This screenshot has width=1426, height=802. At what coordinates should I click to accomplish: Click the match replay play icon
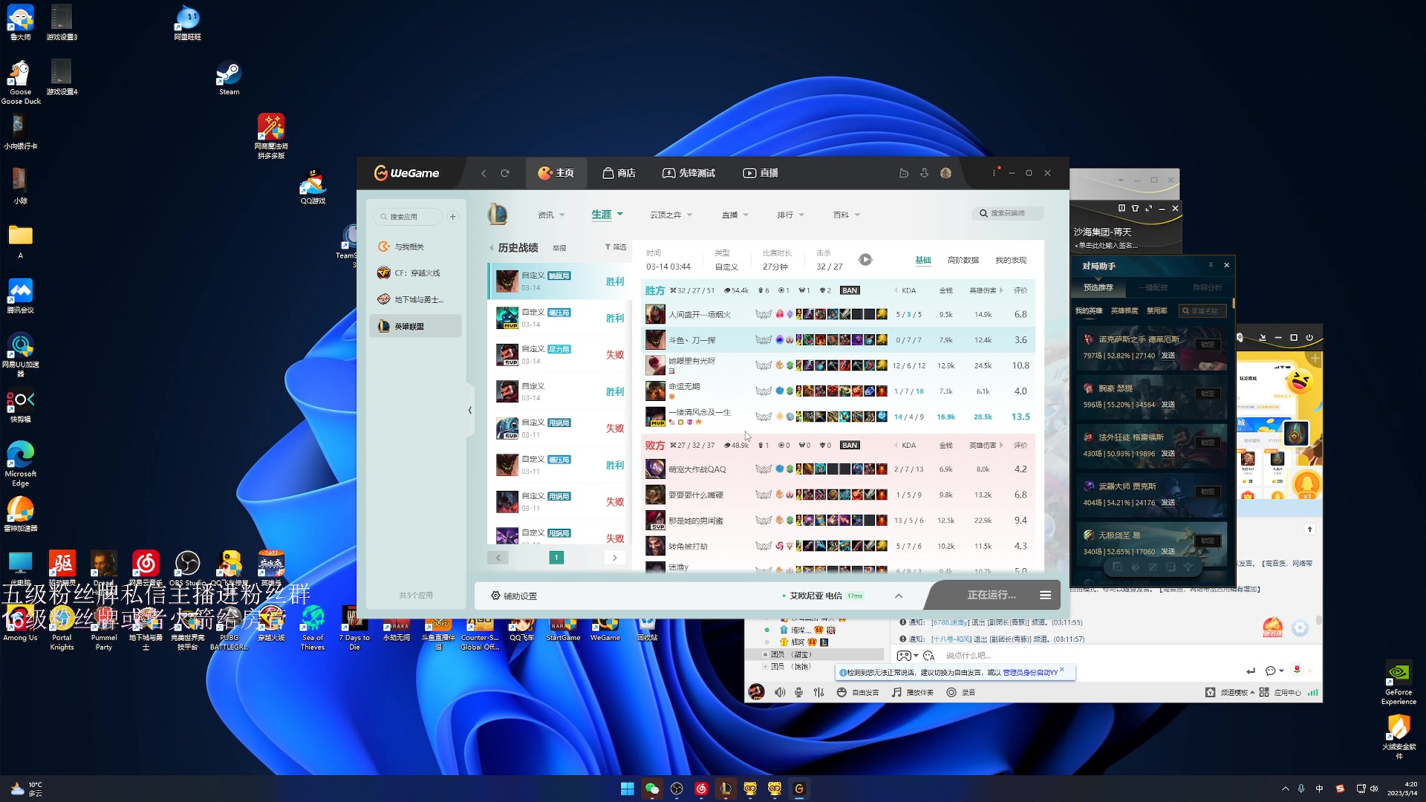click(x=865, y=260)
